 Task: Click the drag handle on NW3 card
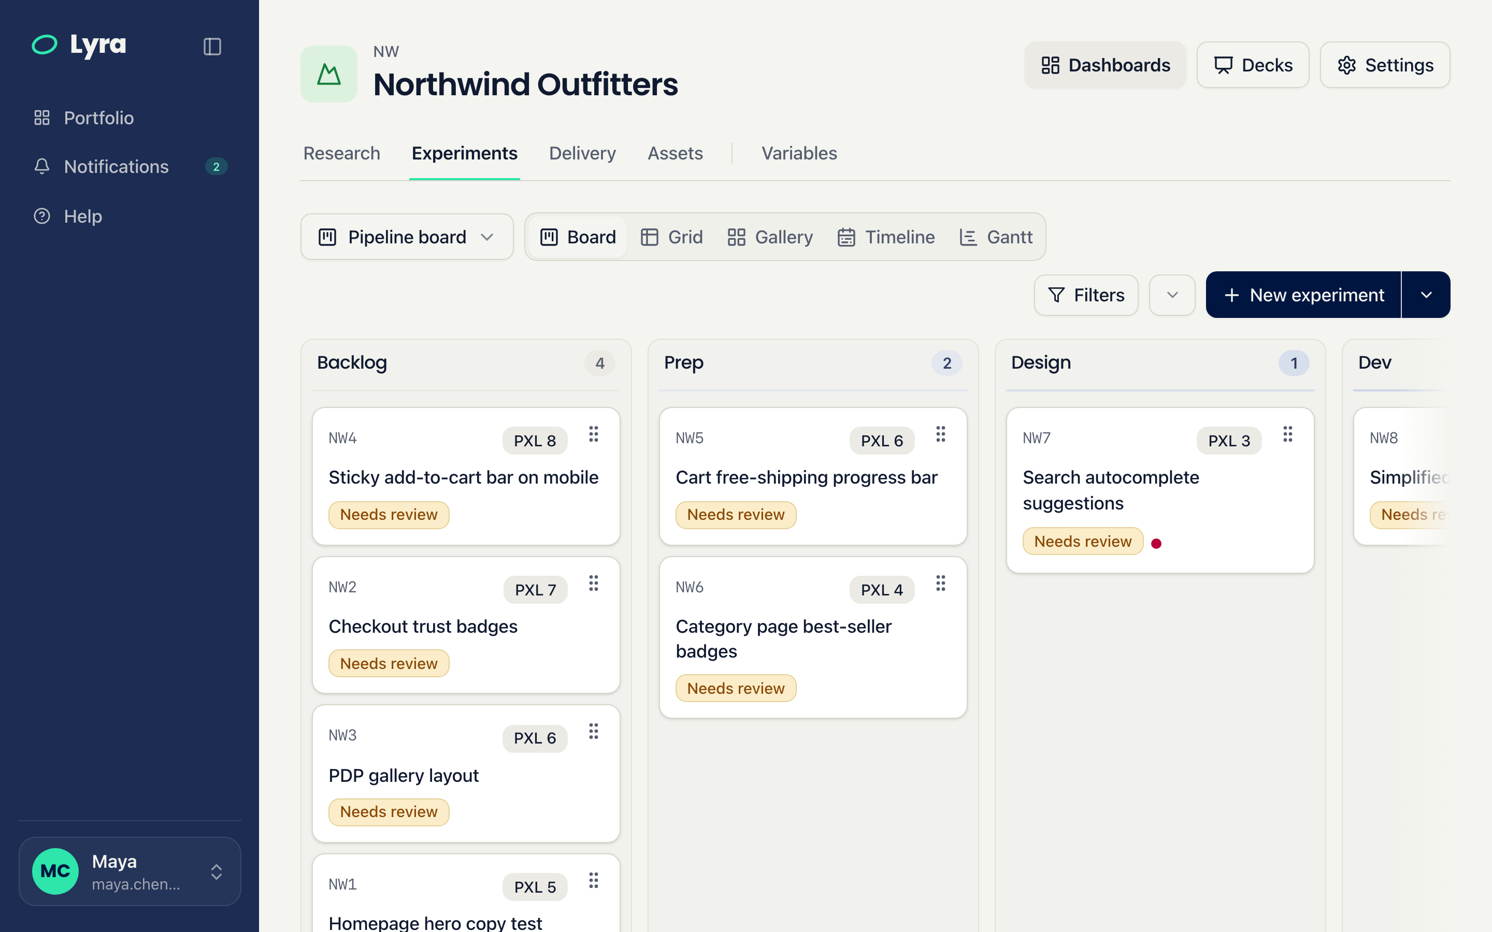594,732
